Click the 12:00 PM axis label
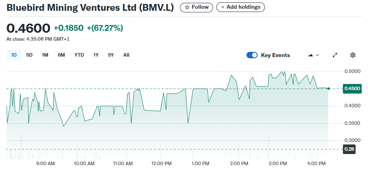368x170 pixels. click(161, 164)
